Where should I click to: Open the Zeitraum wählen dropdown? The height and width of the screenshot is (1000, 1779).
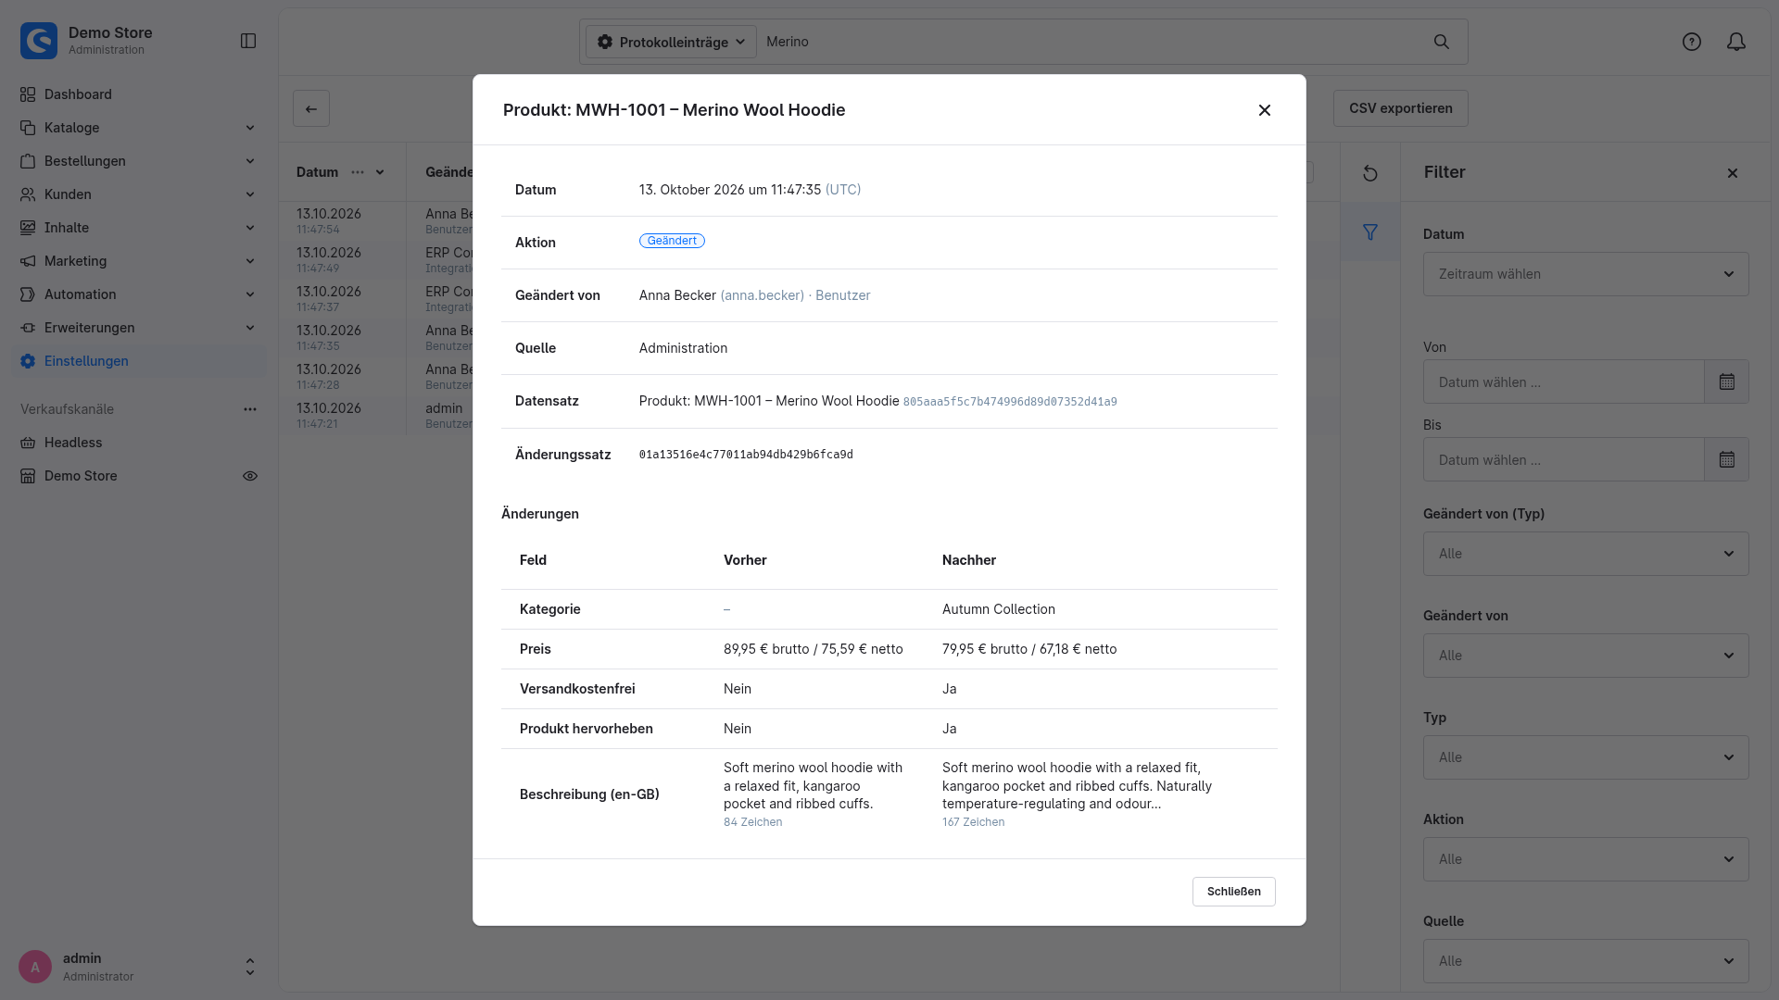click(x=1586, y=274)
